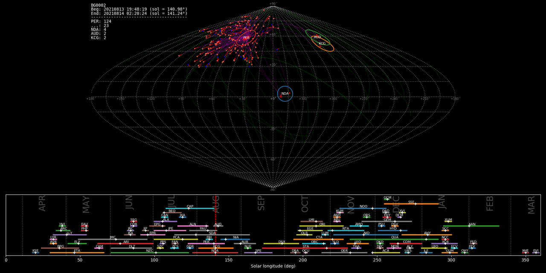Click the 'AUD: 2' count line
This screenshot has width=546, height=273.
[99, 34]
